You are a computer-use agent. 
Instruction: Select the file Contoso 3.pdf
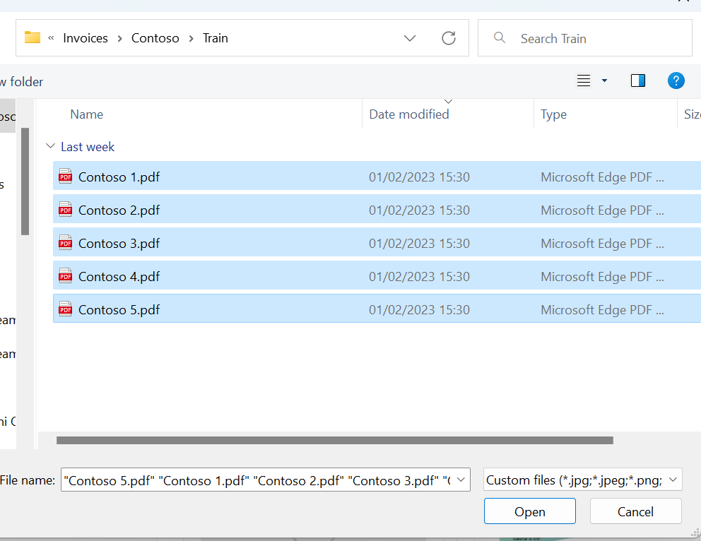tap(377, 243)
